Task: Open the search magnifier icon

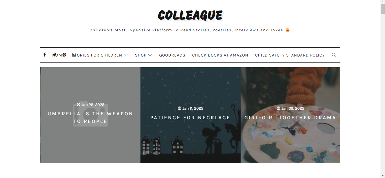Action: [334, 55]
